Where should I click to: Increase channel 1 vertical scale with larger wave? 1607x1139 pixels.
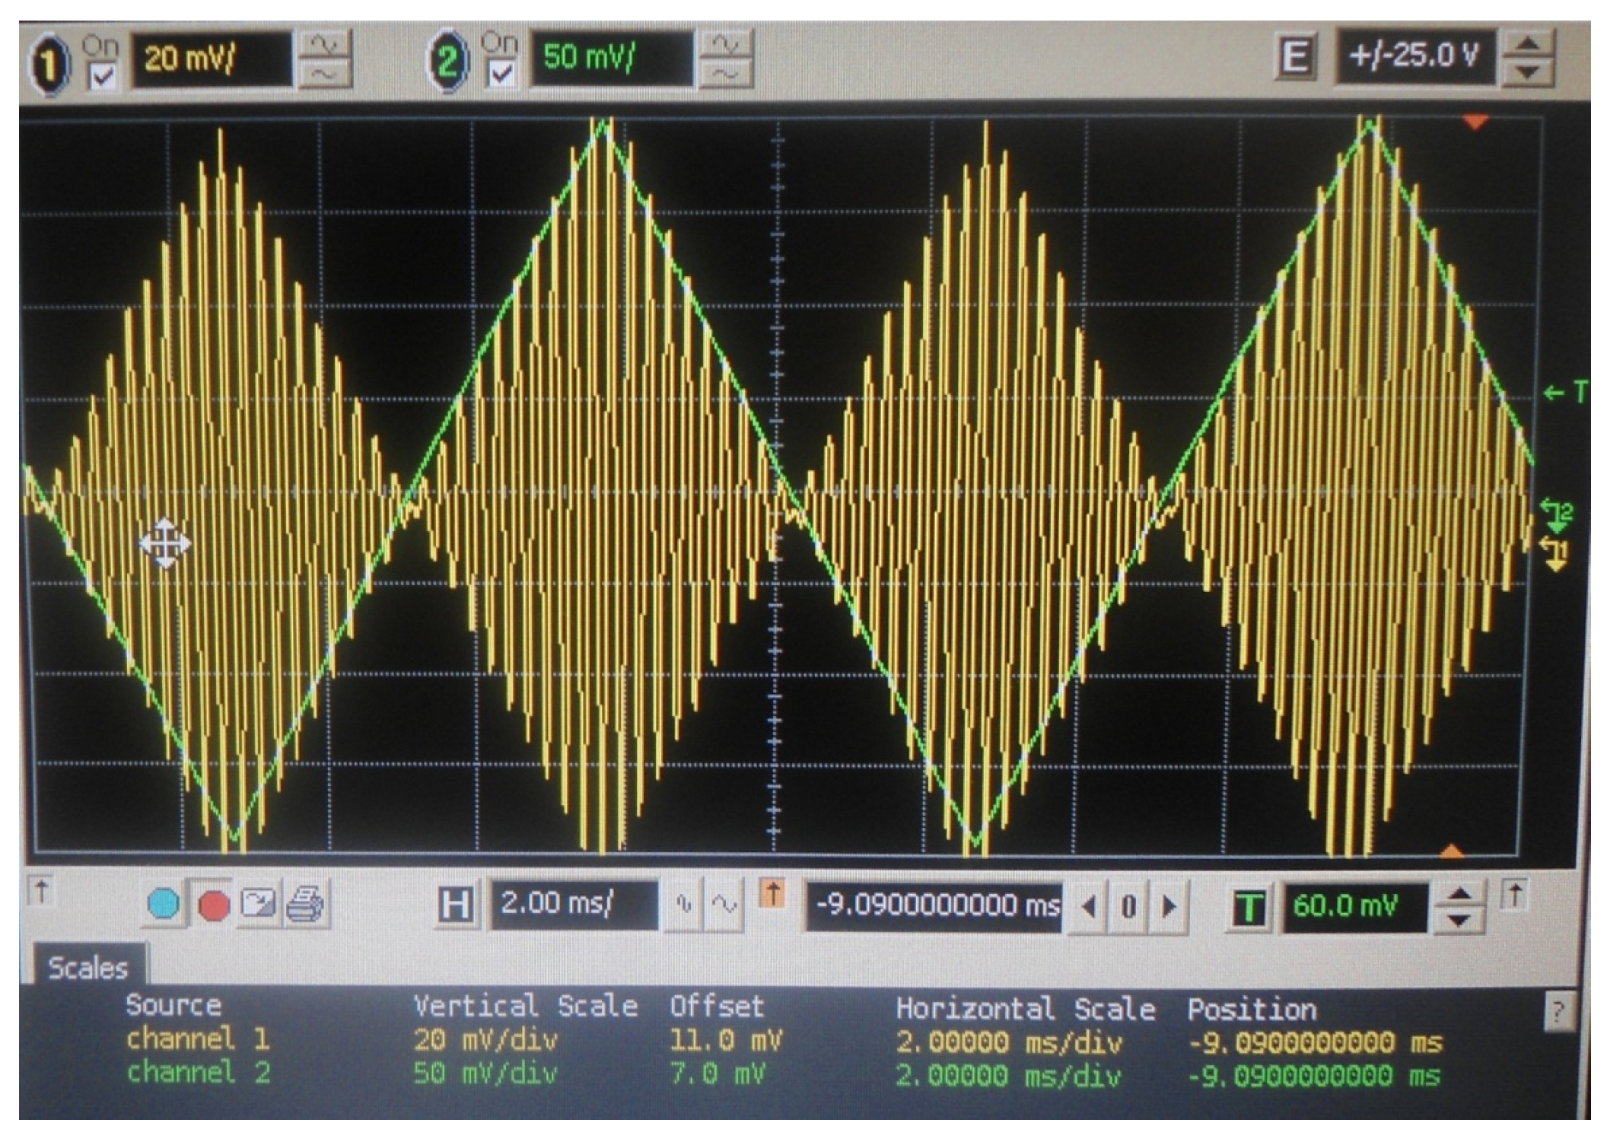326,44
